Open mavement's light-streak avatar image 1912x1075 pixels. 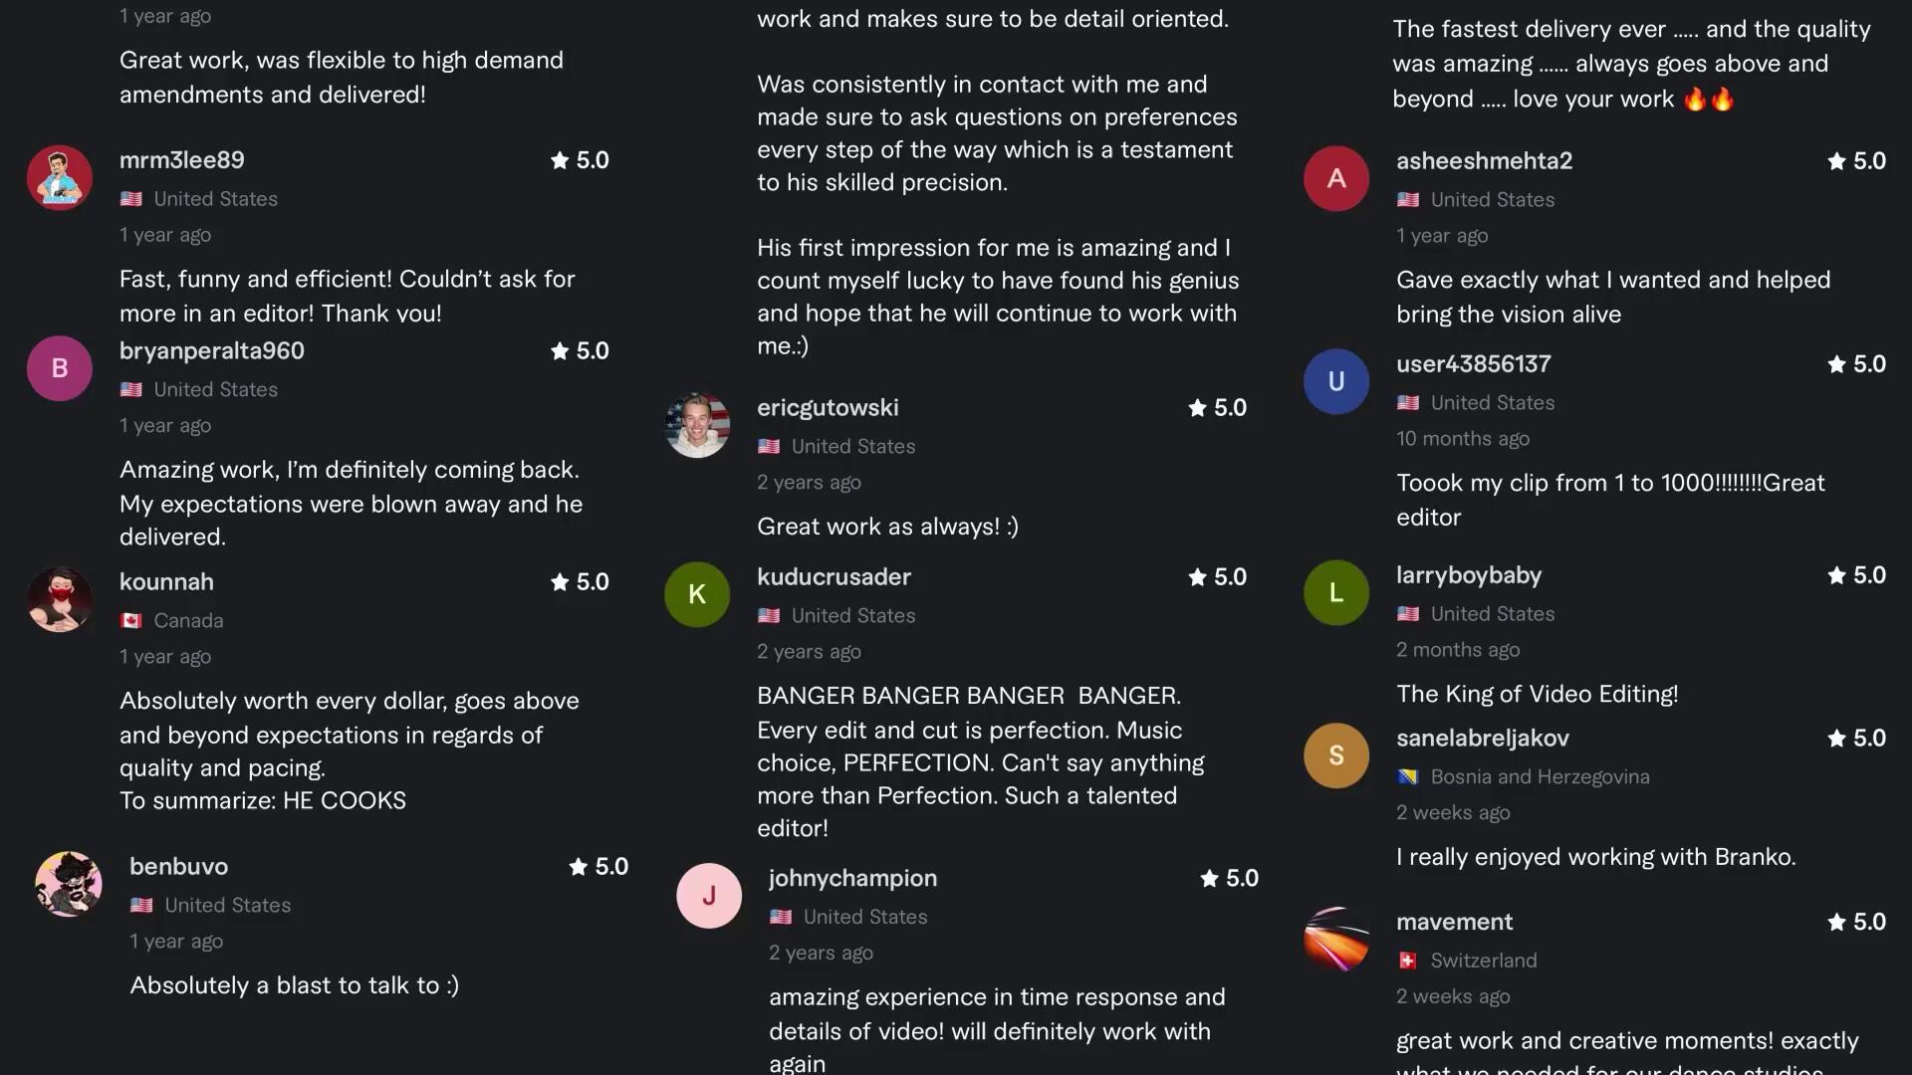pyautogui.click(x=1336, y=939)
